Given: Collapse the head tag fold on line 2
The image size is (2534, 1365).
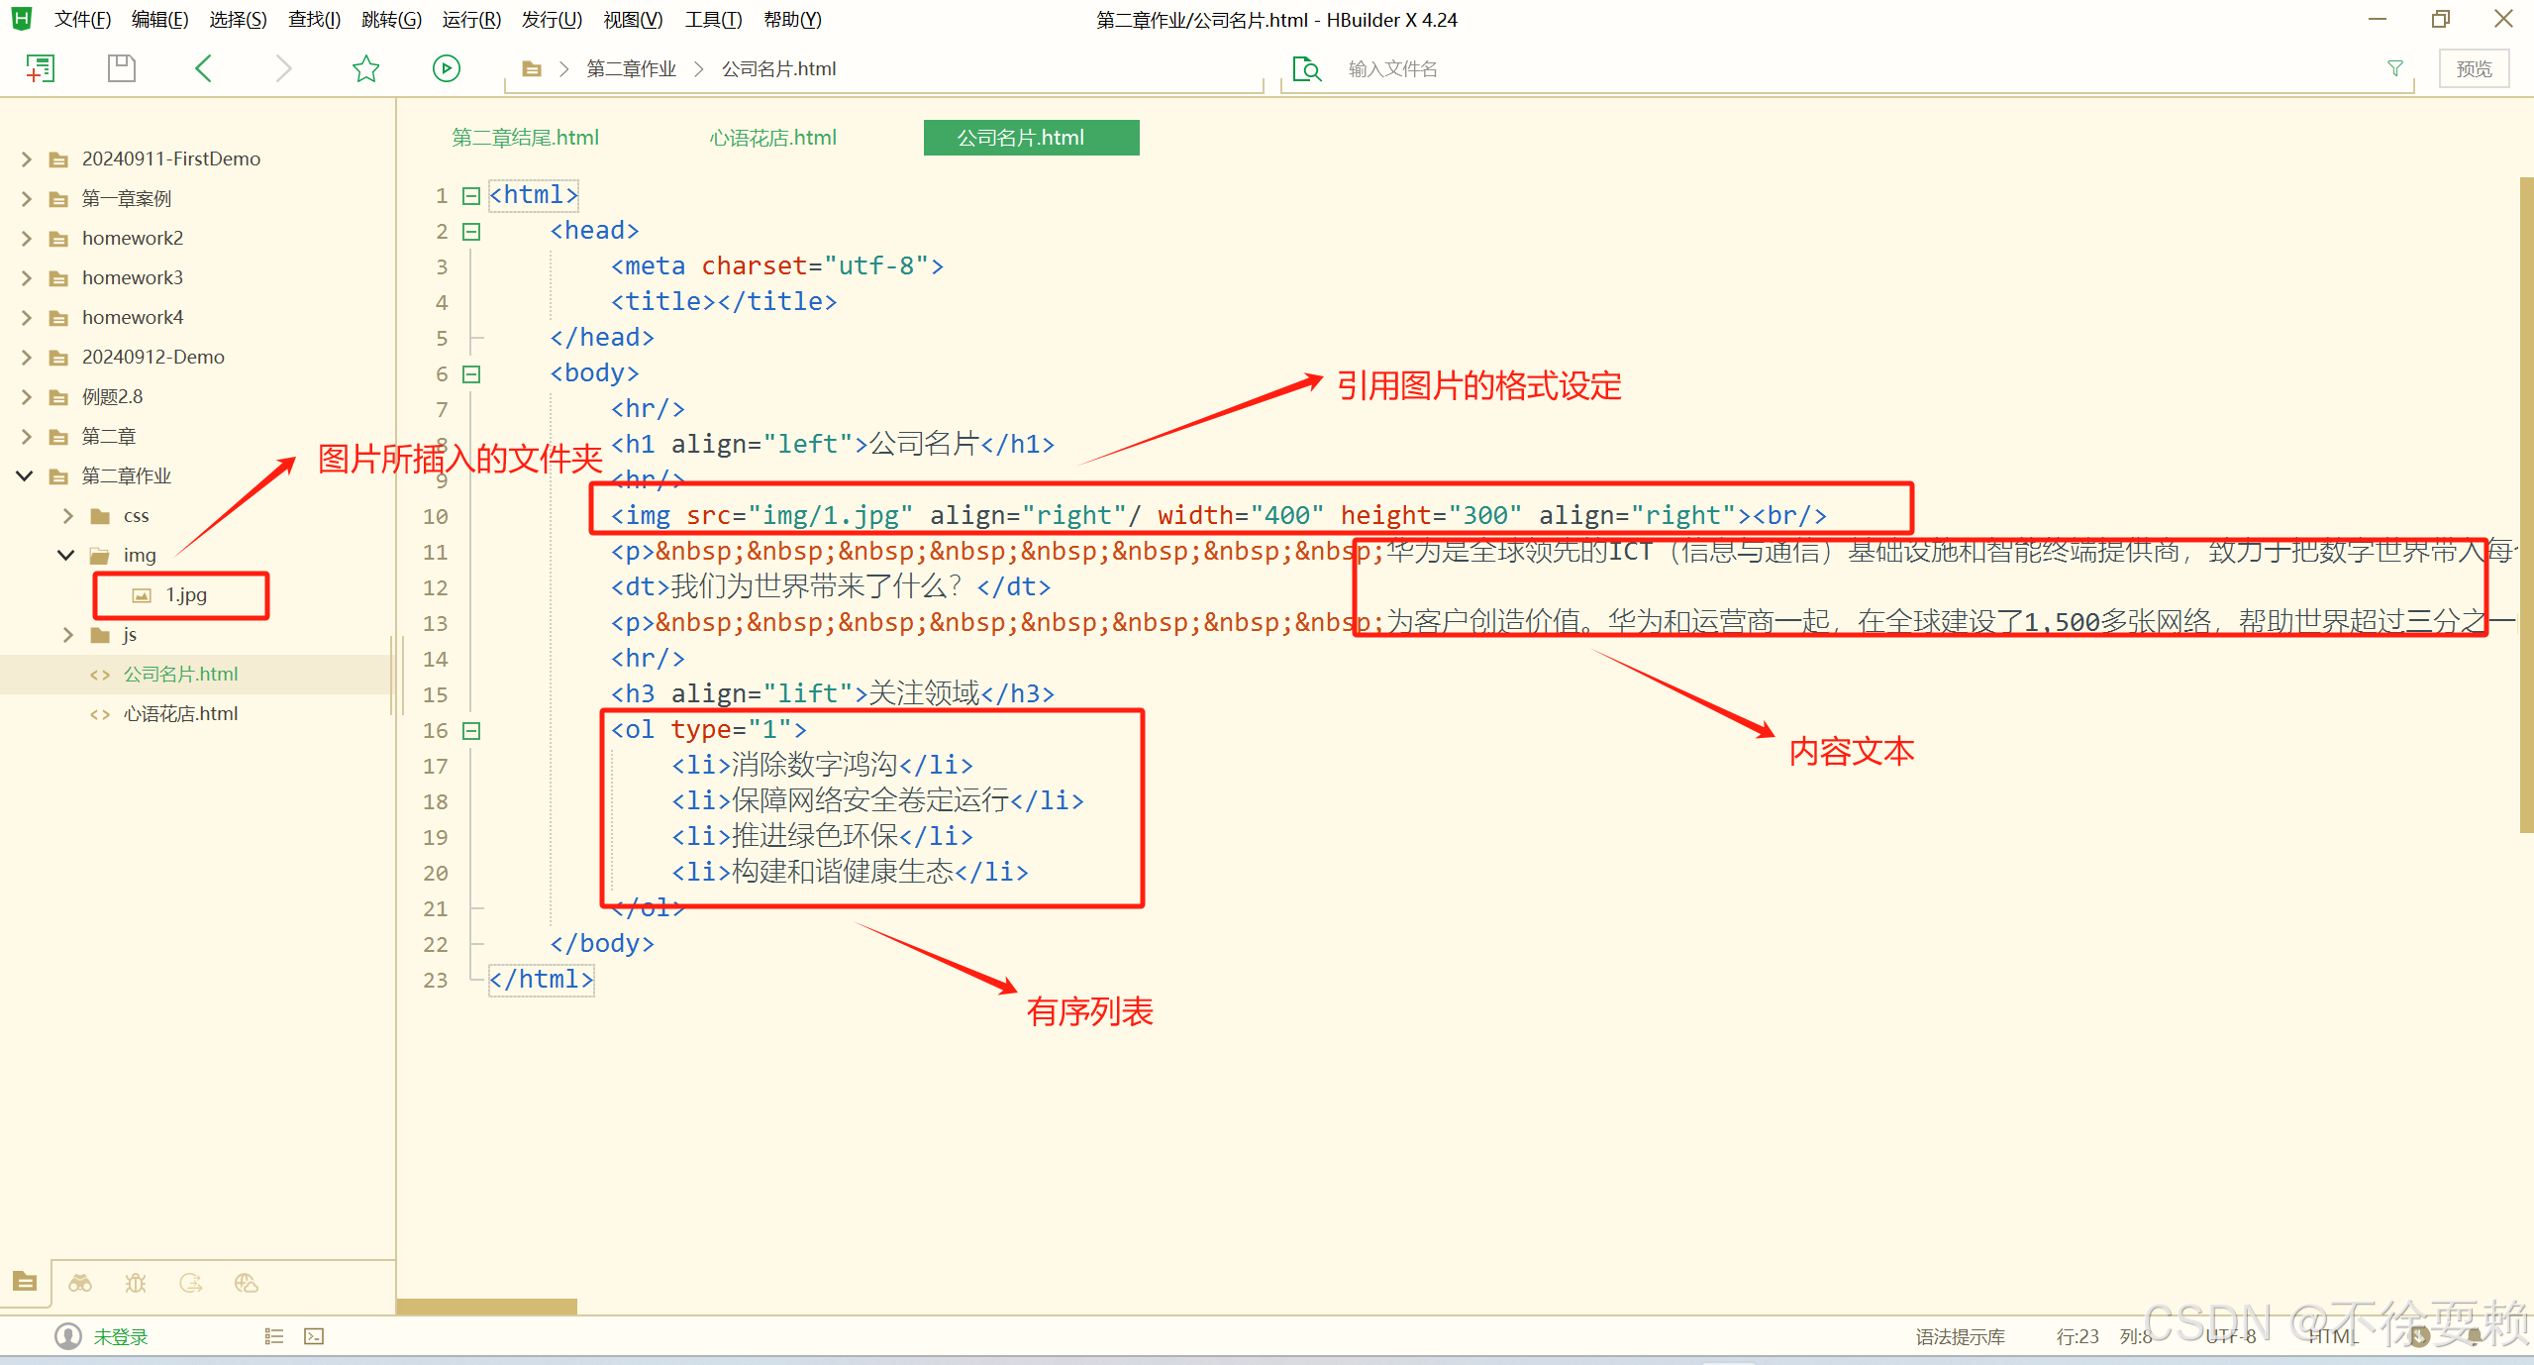Looking at the screenshot, I should point(471,232).
